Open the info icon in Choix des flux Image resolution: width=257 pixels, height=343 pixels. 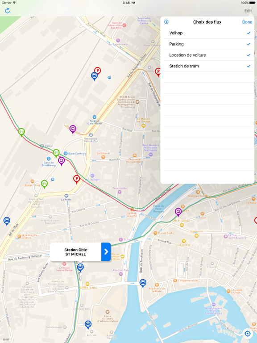click(x=166, y=21)
